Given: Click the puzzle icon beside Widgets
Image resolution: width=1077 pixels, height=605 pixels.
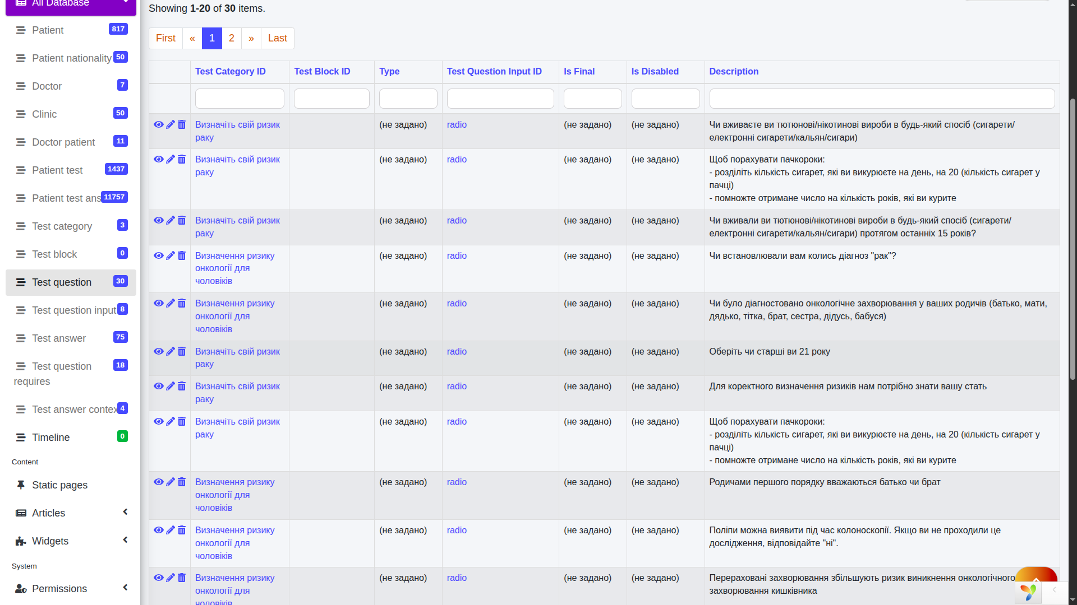Looking at the screenshot, I should (21, 541).
